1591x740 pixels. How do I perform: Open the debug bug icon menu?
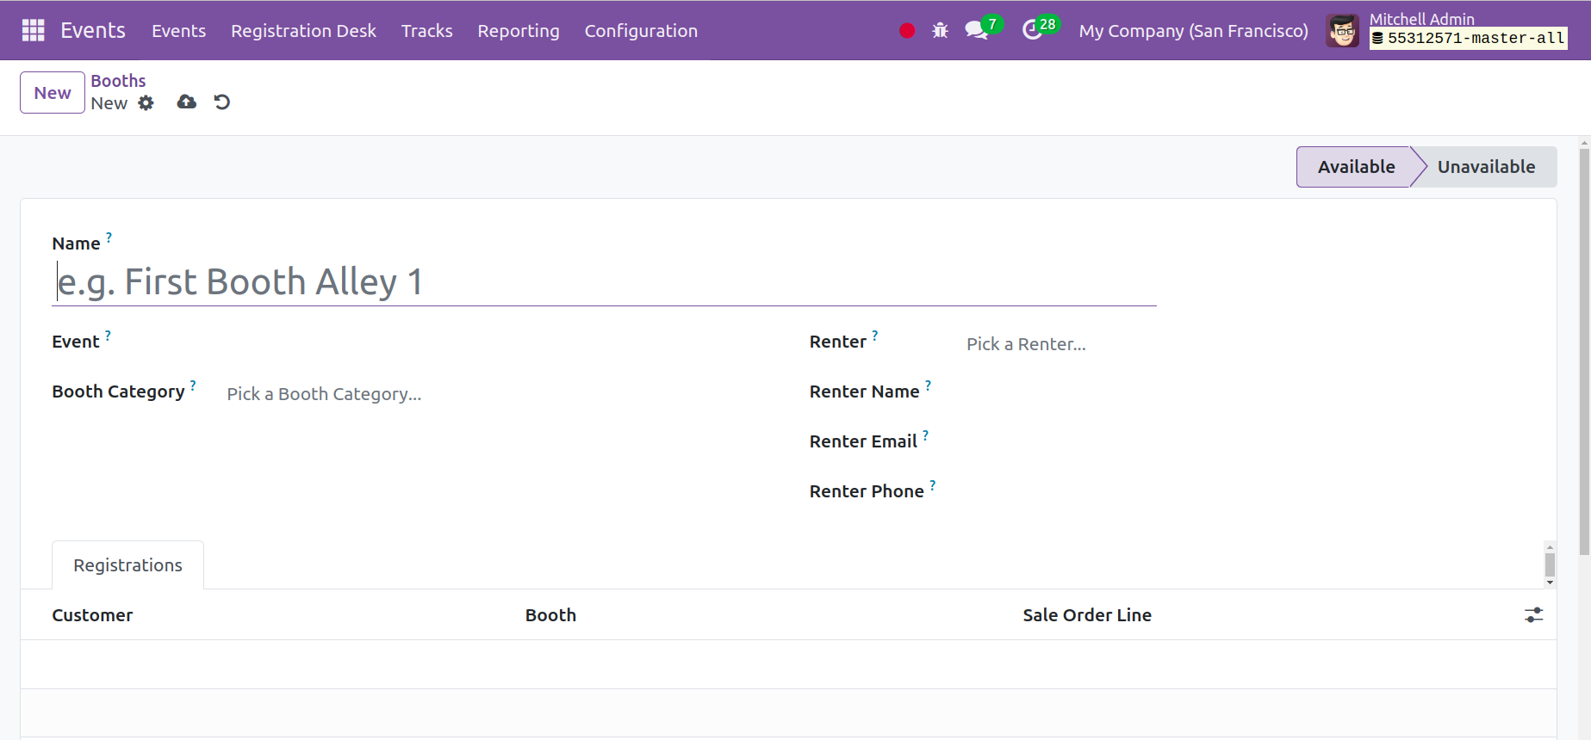(x=940, y=31)
